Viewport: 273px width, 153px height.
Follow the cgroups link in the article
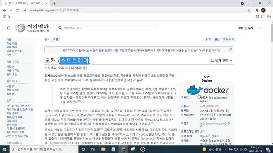click(x=49, y=115)
